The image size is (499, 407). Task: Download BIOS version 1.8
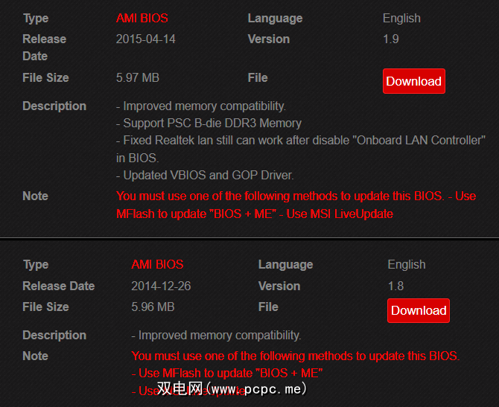click(x=418, y=311)
